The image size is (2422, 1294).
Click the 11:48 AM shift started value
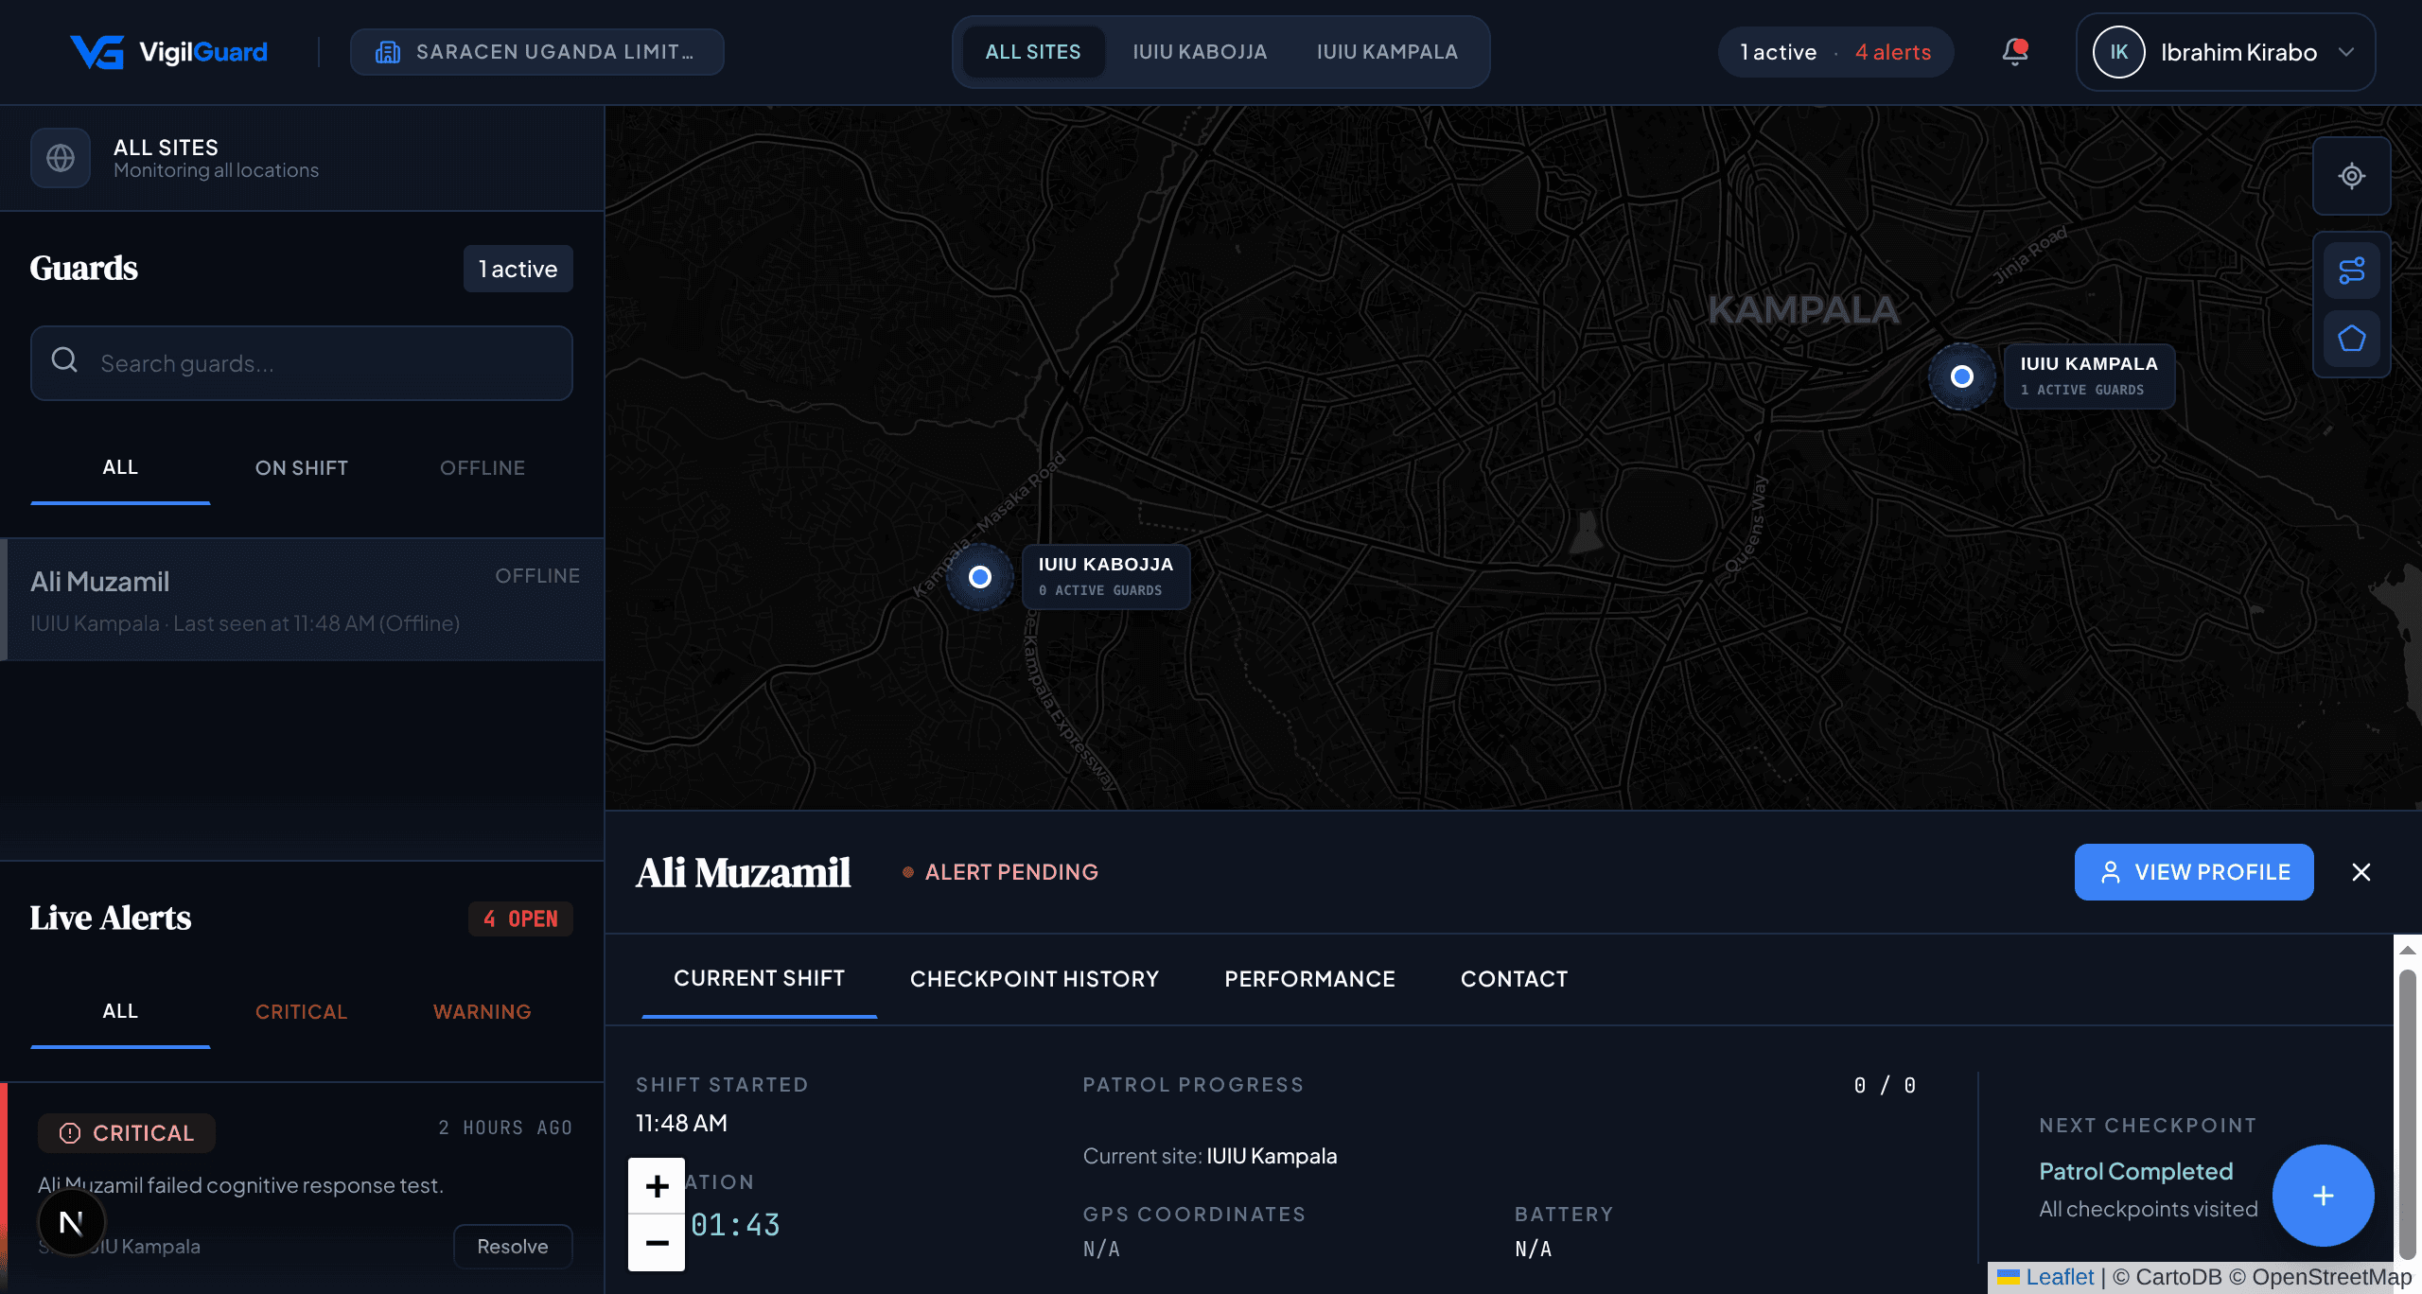click(681, 1123)
